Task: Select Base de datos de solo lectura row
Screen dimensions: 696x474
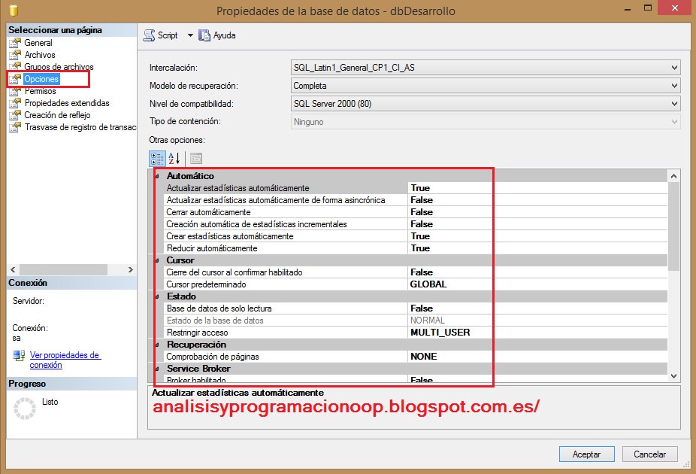Action: point(416,308)
